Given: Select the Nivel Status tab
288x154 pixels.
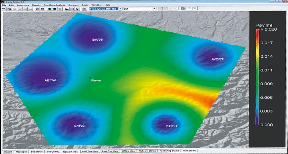Looking at the screenshot, I should (189, 151).
